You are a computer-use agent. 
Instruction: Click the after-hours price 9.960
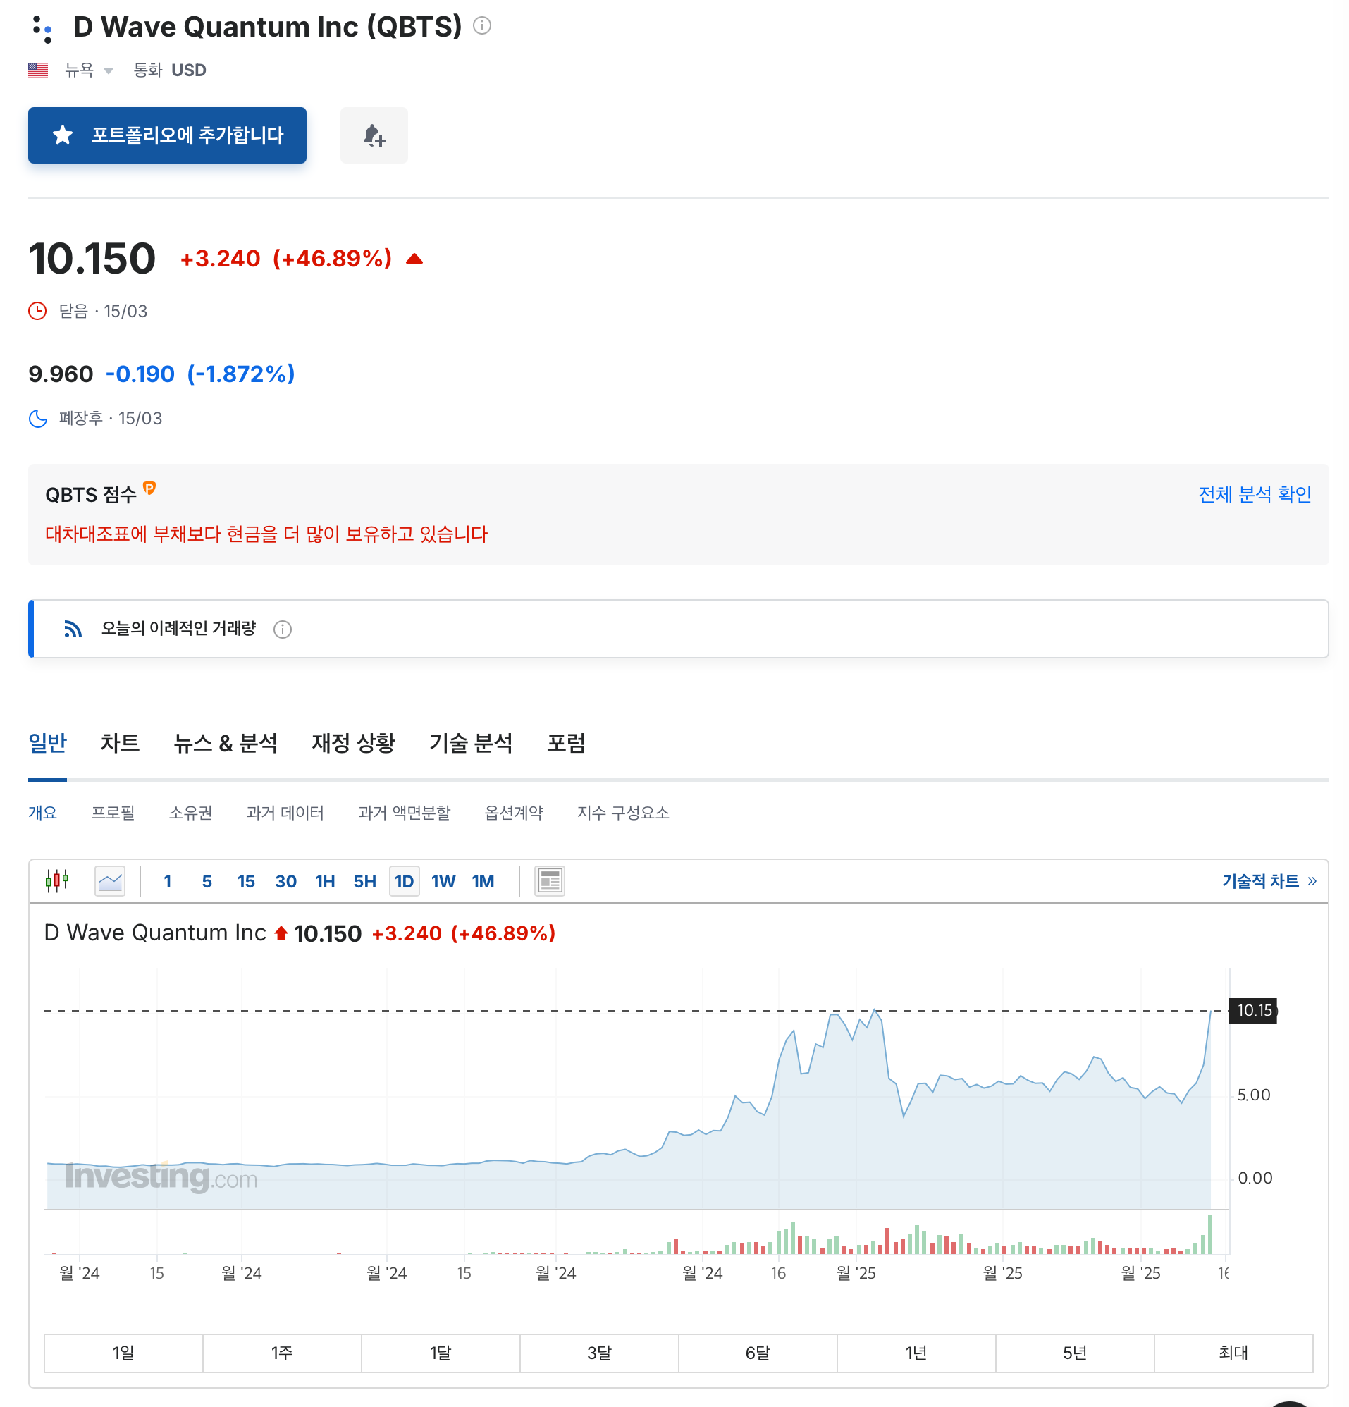tap(61, 374)
